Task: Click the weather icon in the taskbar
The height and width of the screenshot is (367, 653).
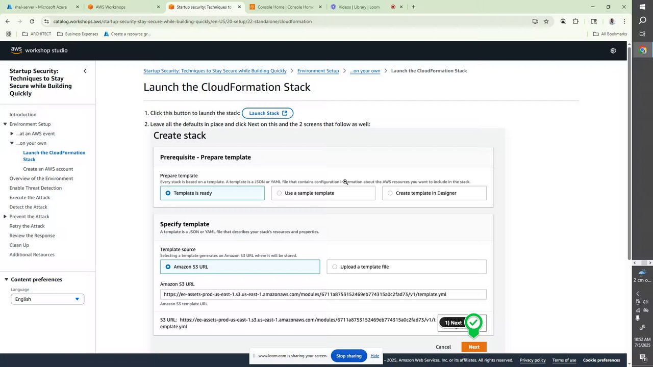Action: point(642,273)
